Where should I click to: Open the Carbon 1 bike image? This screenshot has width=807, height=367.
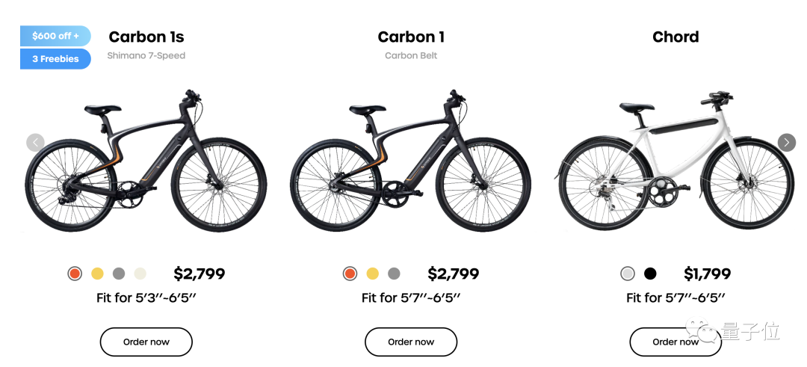(411, 161)
